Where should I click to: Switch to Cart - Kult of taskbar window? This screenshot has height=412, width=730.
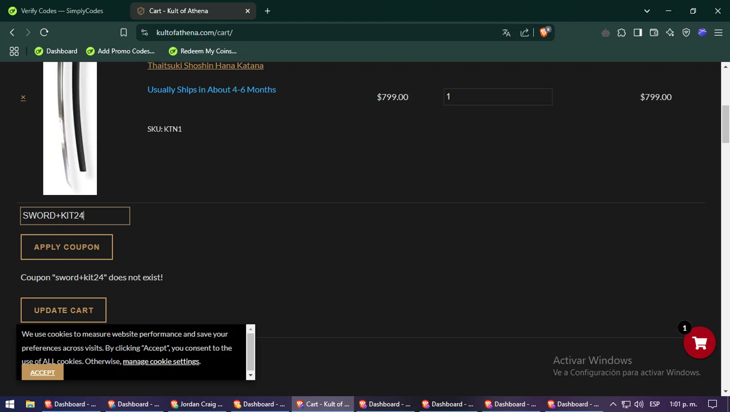(x=323, y=404)
